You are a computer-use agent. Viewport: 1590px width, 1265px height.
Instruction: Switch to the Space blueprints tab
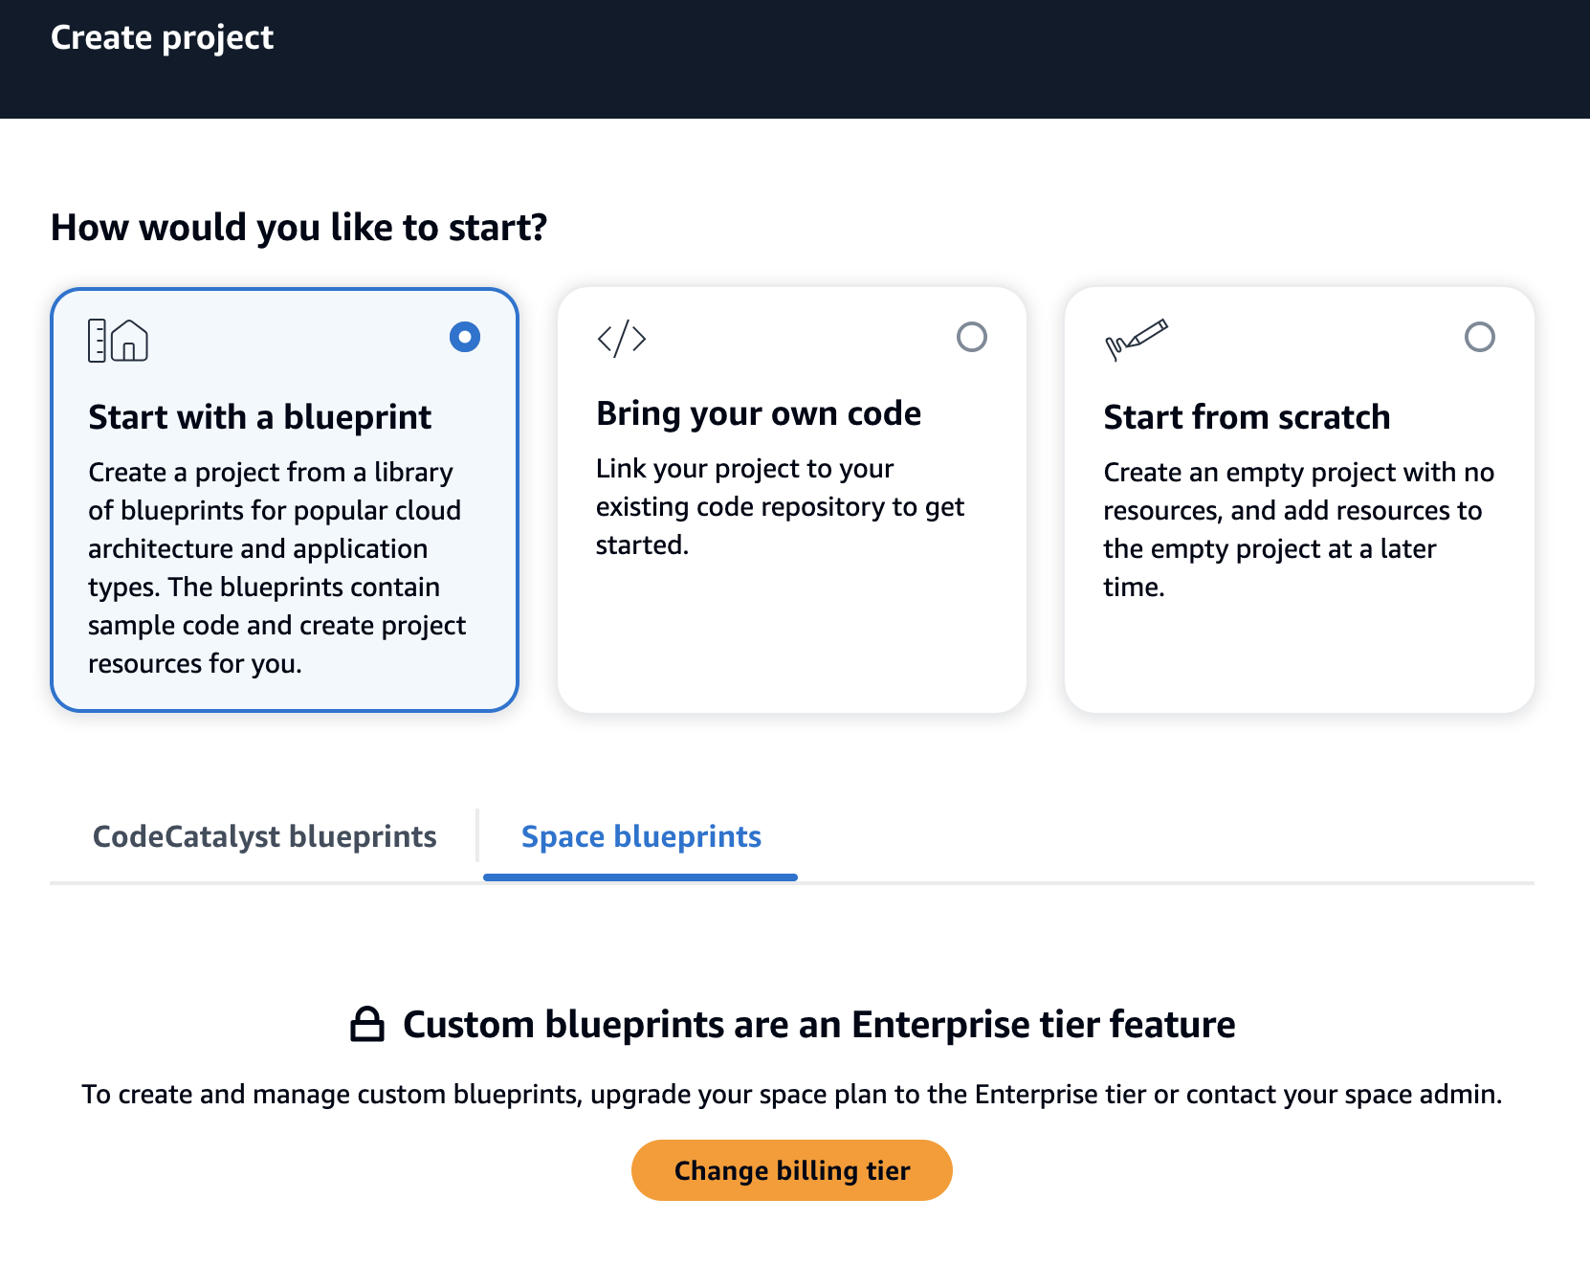640,836
